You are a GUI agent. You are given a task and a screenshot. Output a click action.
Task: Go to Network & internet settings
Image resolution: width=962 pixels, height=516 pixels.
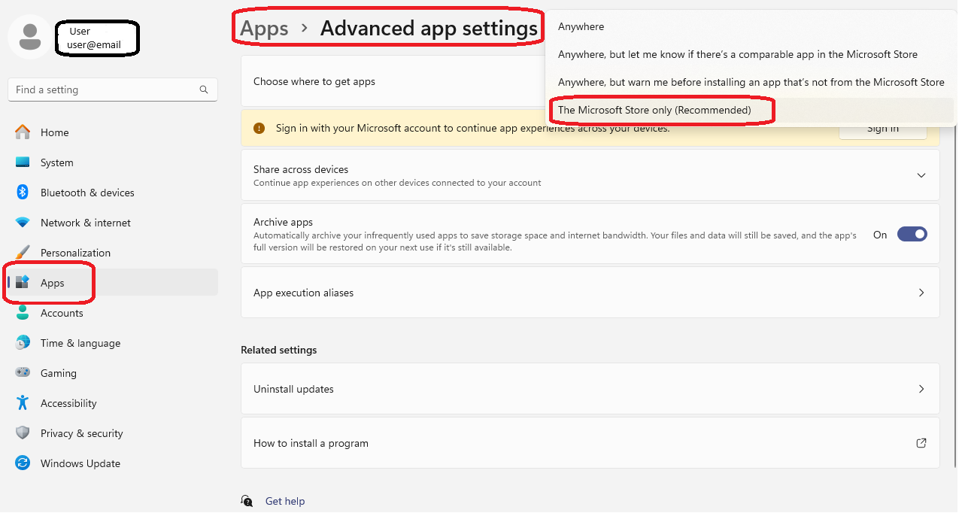[x=113, y=223]
